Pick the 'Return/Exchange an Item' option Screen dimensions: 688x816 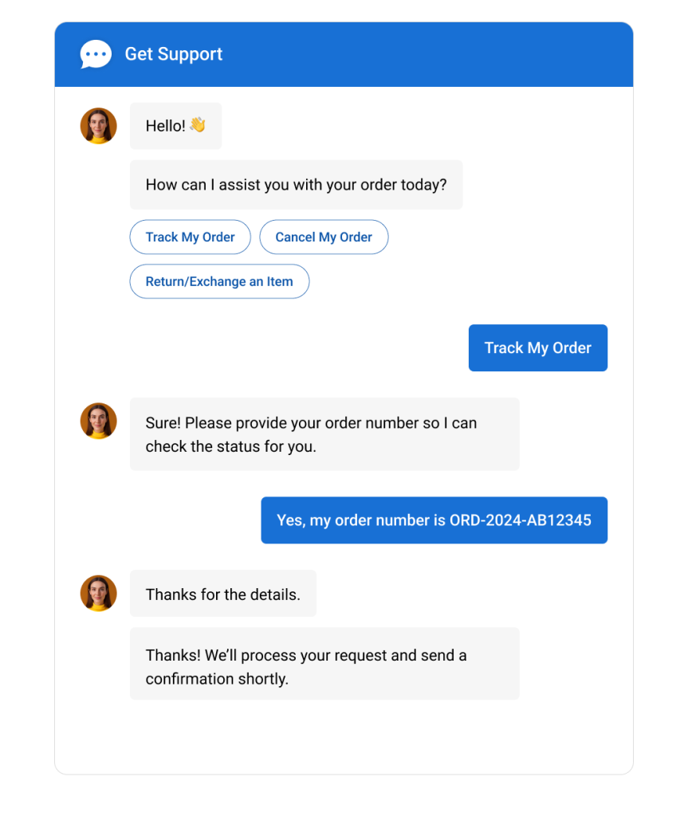[x=219, y=281]
